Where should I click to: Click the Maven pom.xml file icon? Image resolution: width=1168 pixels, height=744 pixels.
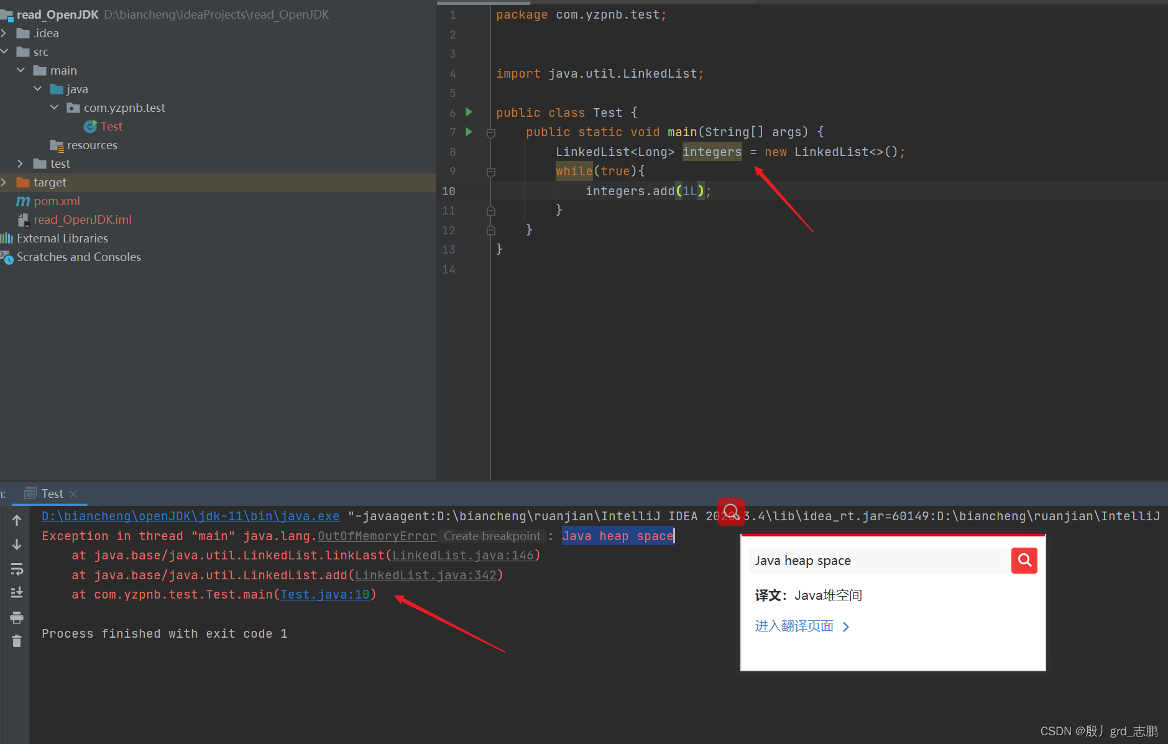23,201
